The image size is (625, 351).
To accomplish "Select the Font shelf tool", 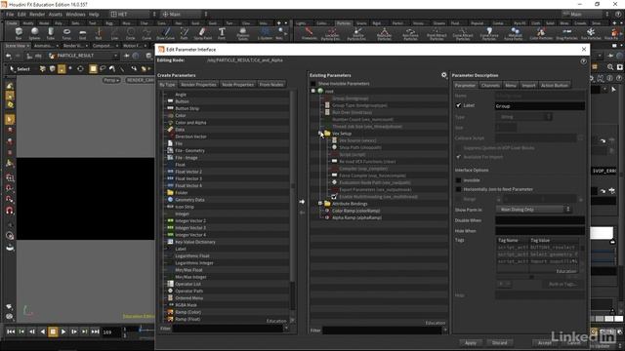I will (222, 34).
